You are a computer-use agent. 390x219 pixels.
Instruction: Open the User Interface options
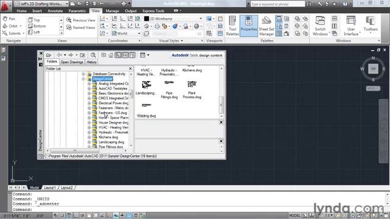pyautogui.click(x=351, y=26)
